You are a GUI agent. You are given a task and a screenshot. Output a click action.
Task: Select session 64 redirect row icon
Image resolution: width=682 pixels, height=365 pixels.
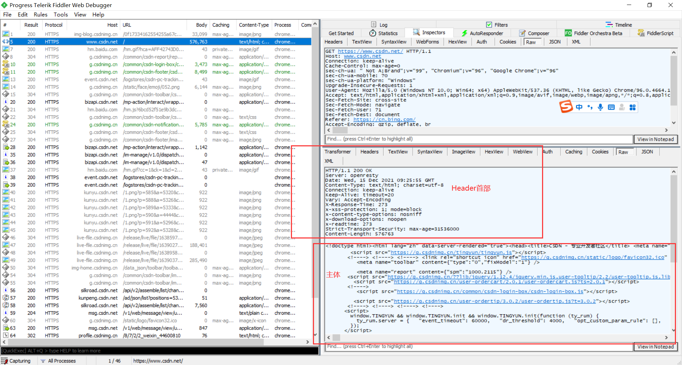coord(6,336)
